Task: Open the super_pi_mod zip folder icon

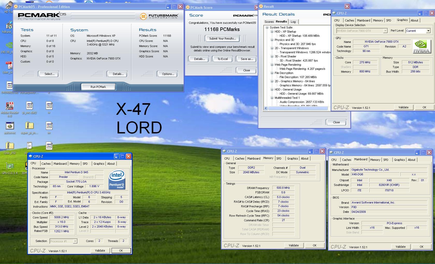Action: pyautogui.click(x=29, y=128)
